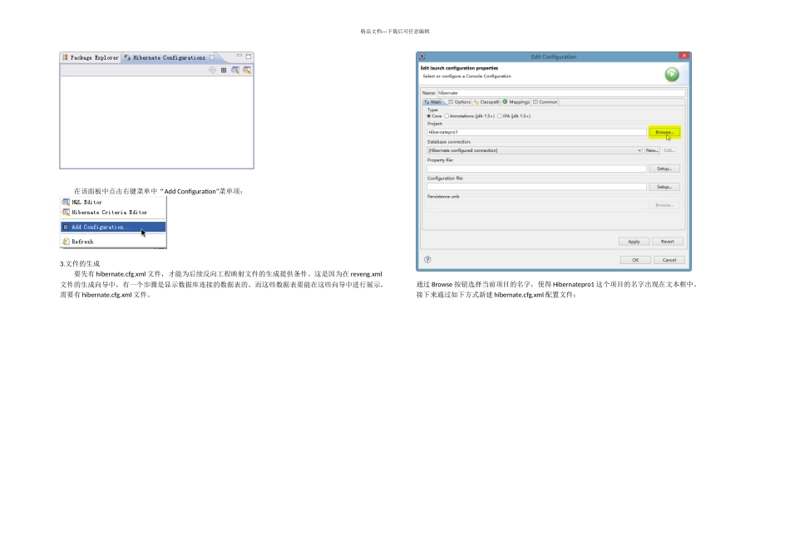Dismiss the dialog with Cancel
Screen dimensions: 790x558
[669, 260]
